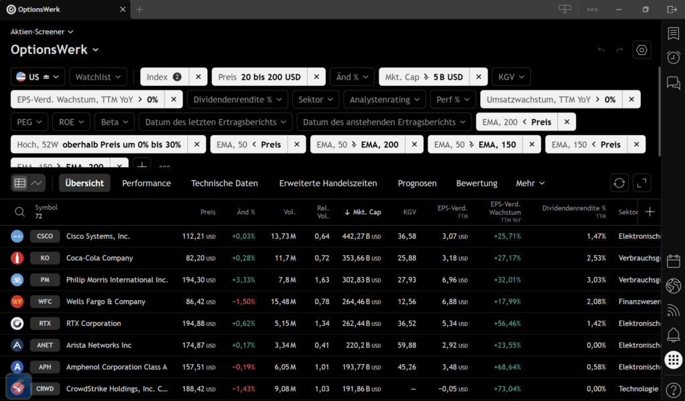Open the apps grid icon in sidebar
Screen dimensions: 685x401
pos(673,360)
